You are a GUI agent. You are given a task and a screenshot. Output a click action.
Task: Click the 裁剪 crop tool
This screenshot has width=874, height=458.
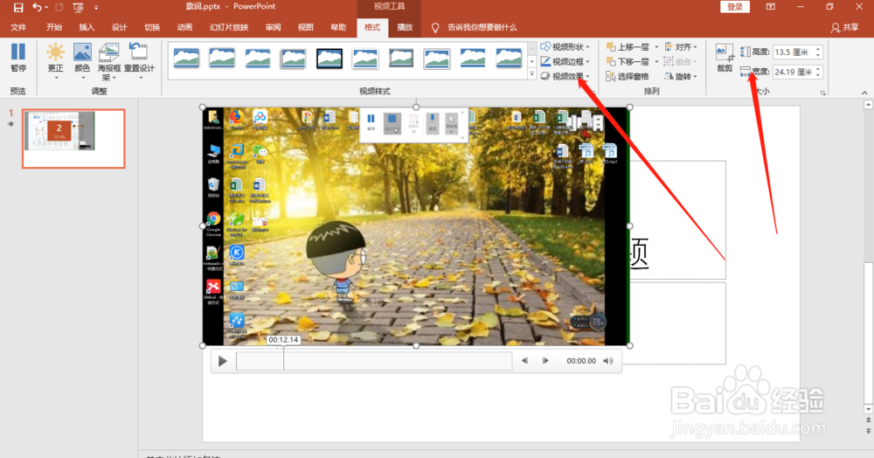click(x=725, y=58)
